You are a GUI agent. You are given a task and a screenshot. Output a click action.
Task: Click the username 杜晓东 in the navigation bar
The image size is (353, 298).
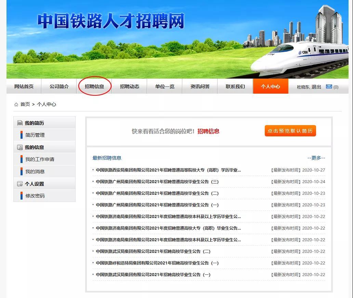(x=303, y=87)
